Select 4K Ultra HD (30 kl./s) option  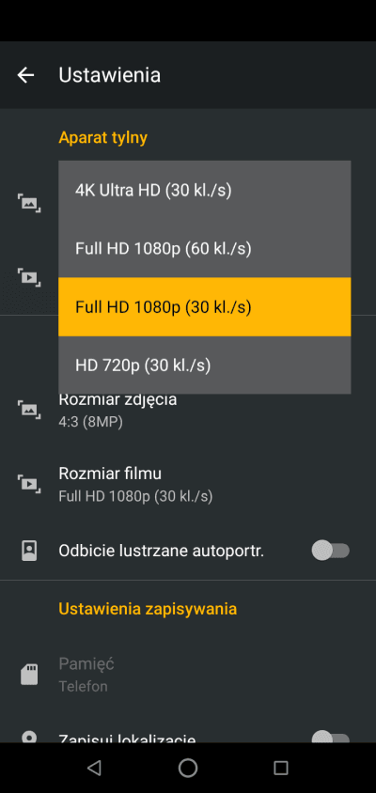tap(204, 190)
